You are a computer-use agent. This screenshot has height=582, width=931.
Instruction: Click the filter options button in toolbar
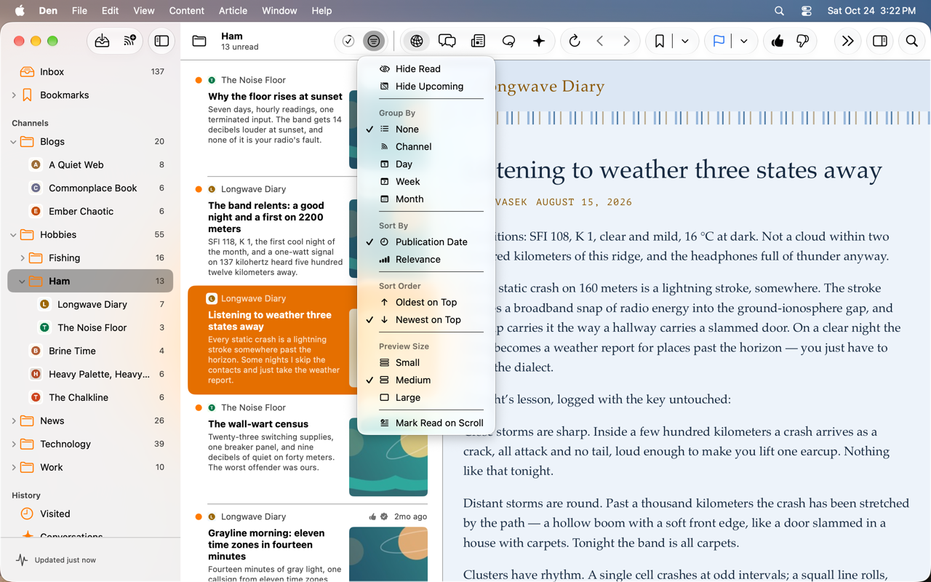(x=374, y=41)
